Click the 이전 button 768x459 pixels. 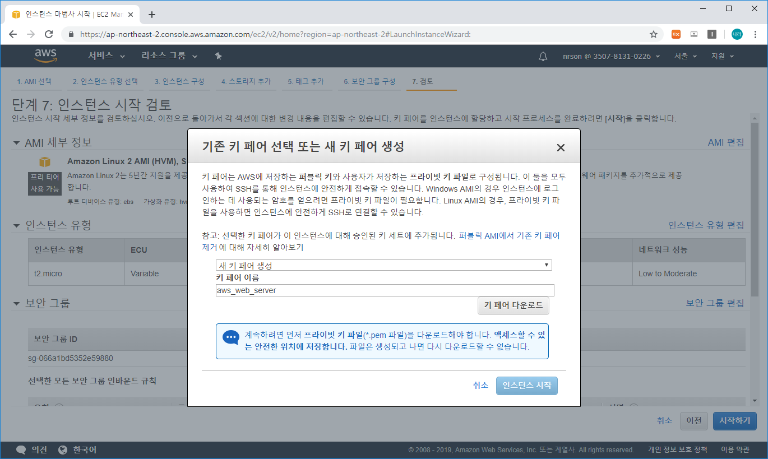pyautogui.click(x=694, y=421)
